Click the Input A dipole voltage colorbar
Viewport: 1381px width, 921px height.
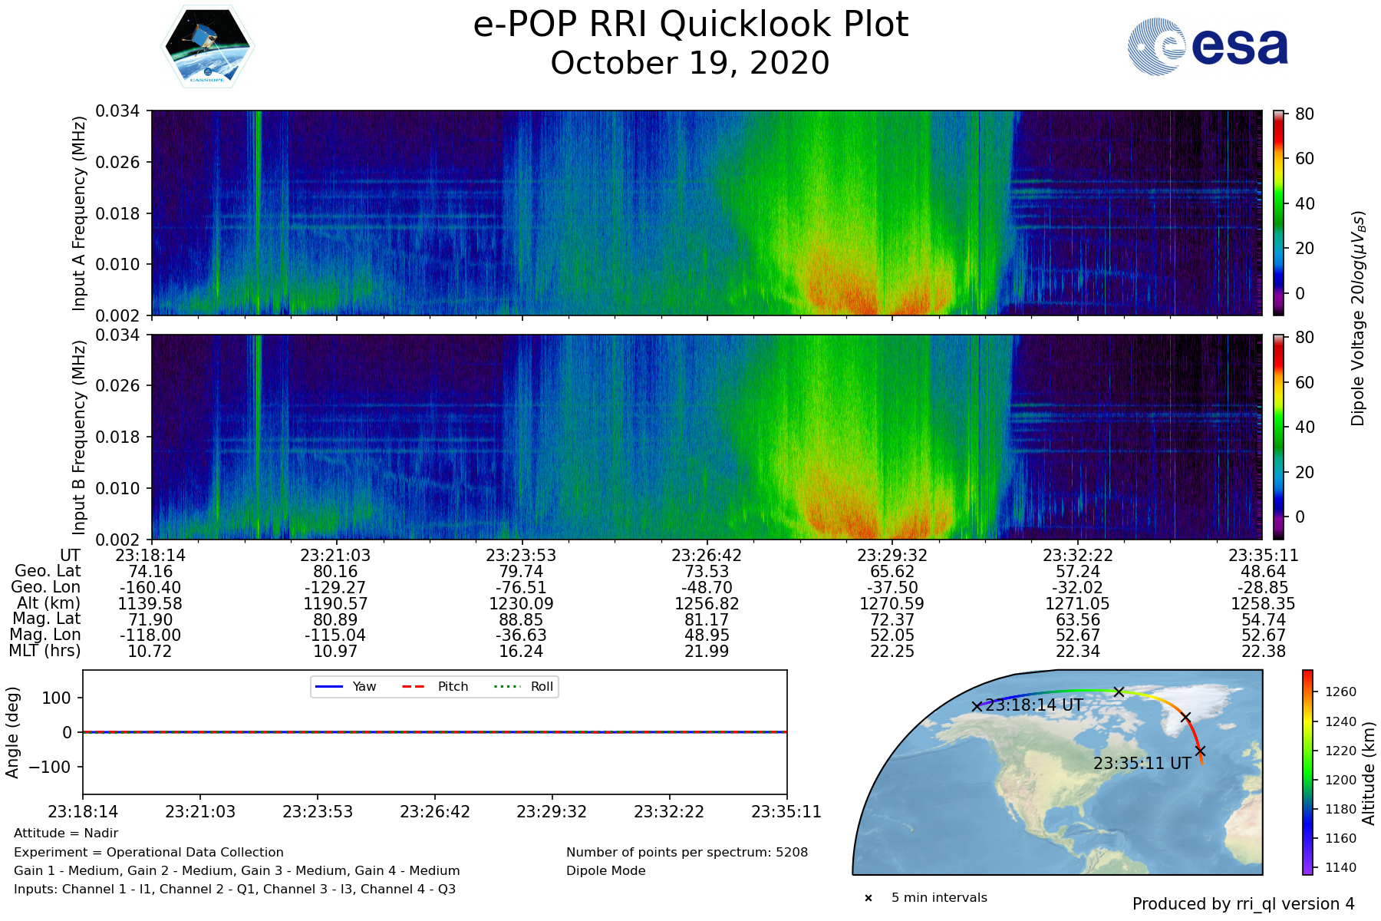[1278, 213]
